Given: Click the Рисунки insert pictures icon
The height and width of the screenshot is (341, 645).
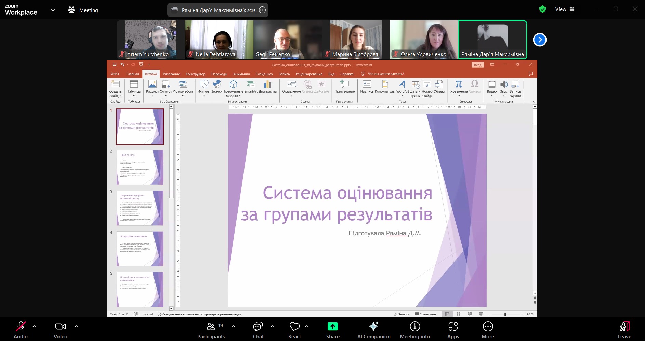Looking at the screenshot, I should point(153,85).
